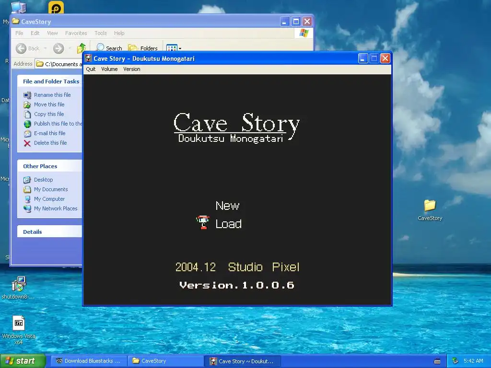The width and height of the screenshot is (491, 368).
Task: Click the yellow P desktop icon at top
Action: (x=56, y=8)
